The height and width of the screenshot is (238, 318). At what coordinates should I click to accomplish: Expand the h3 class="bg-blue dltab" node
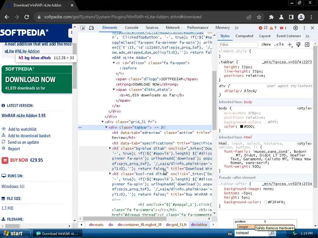110,148
